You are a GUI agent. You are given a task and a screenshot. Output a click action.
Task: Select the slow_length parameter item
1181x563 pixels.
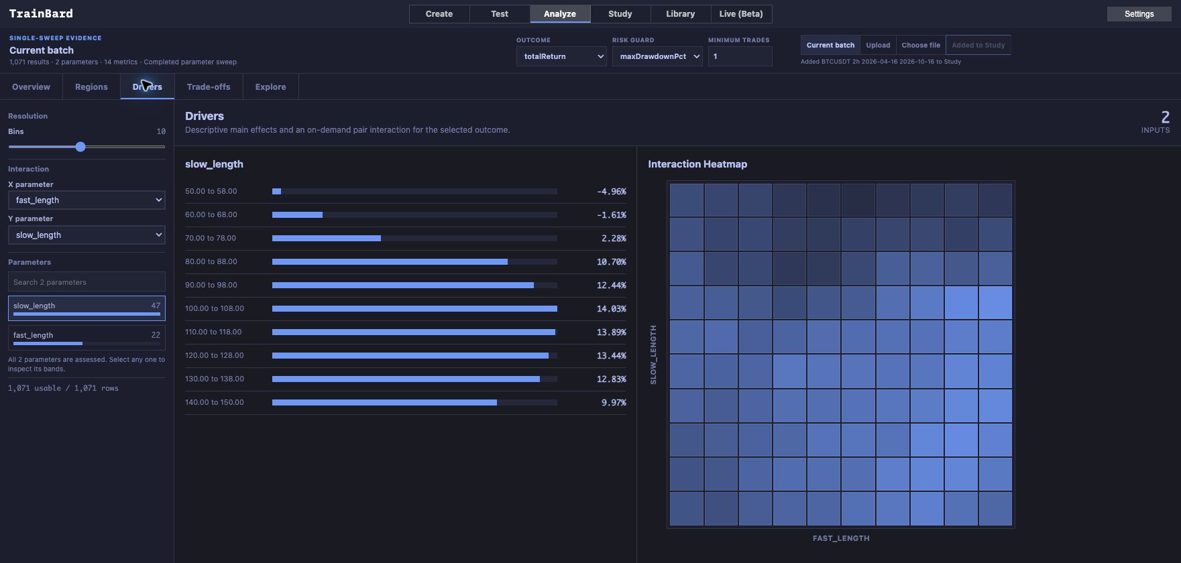coord(87,308)
